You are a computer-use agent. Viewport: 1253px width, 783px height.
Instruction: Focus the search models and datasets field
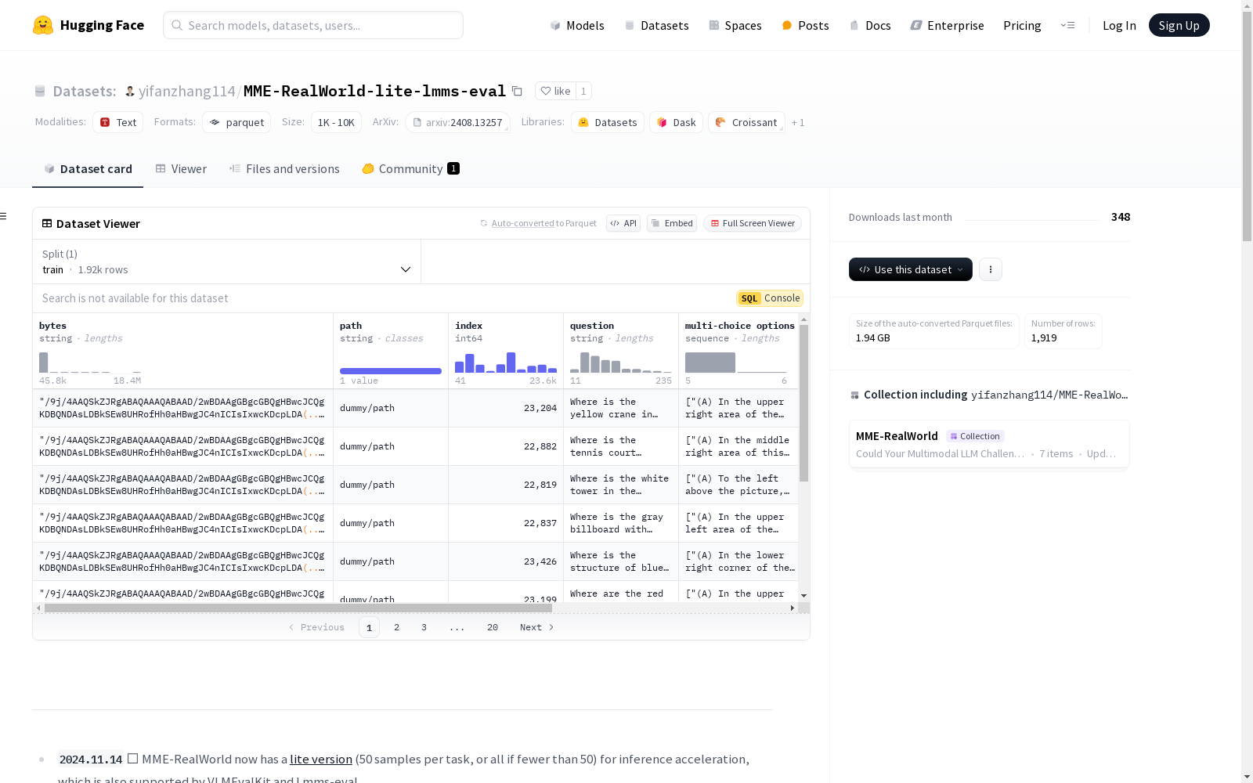[313, 25]
